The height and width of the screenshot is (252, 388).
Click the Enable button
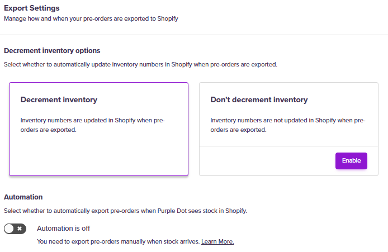(x=351, y=160)
